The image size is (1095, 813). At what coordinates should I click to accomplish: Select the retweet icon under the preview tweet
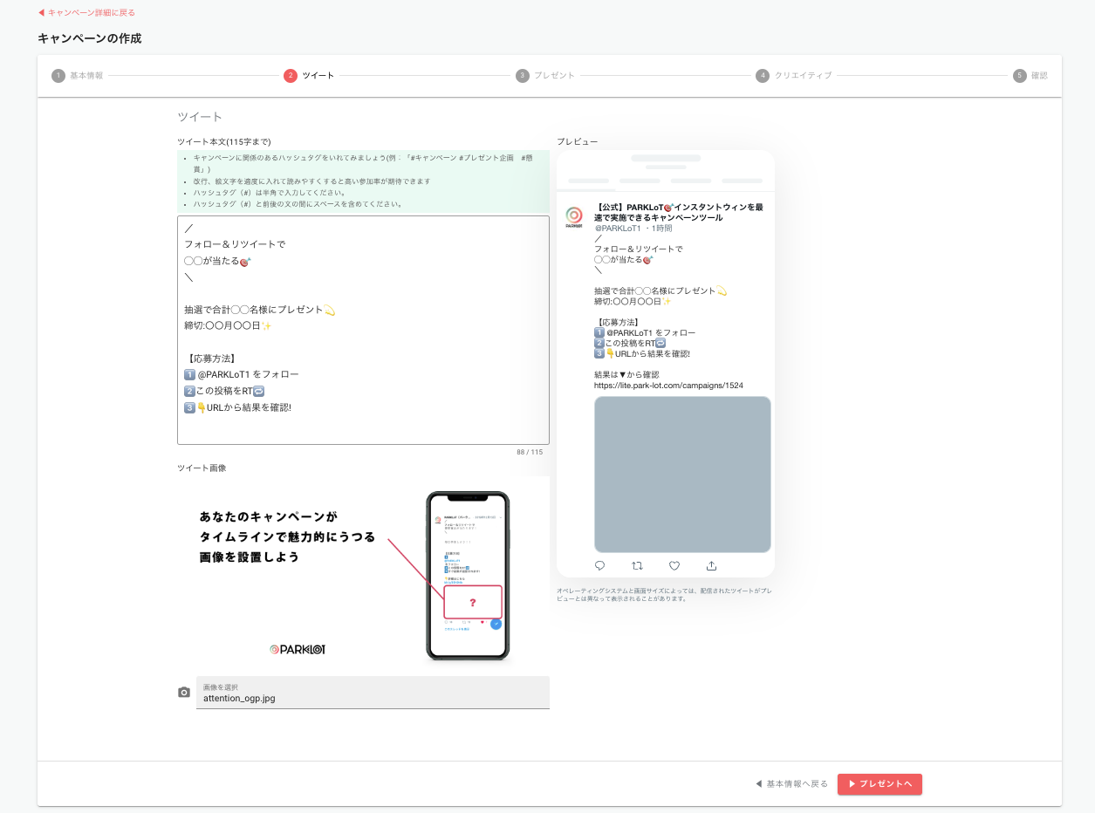click(637, 565)
